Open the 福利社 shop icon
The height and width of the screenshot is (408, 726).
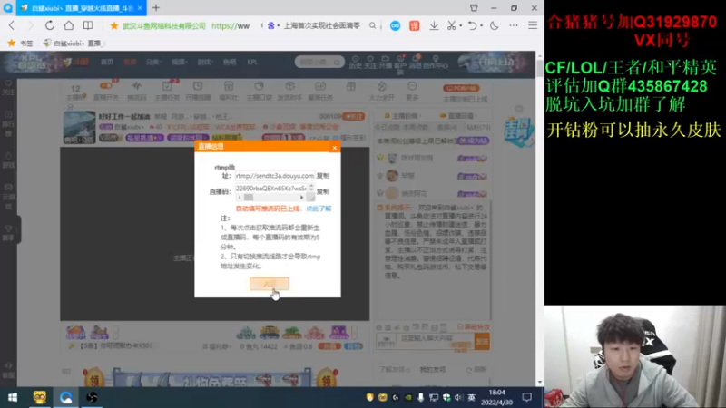[x=229, y=91]
